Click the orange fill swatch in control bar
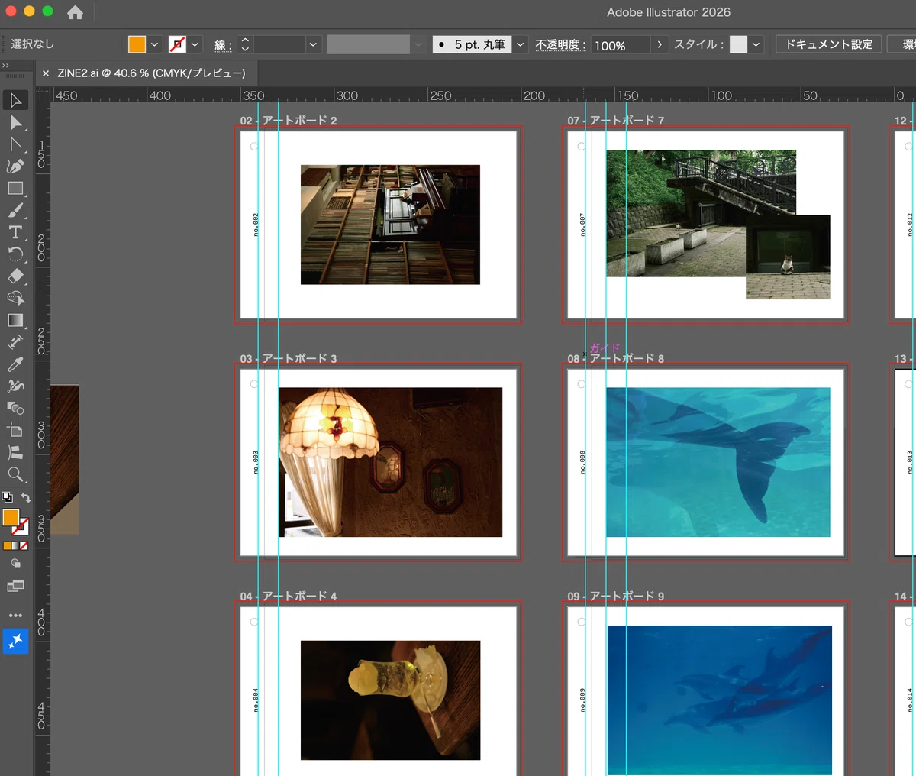916x776 pixels. (x=137, y=44)
